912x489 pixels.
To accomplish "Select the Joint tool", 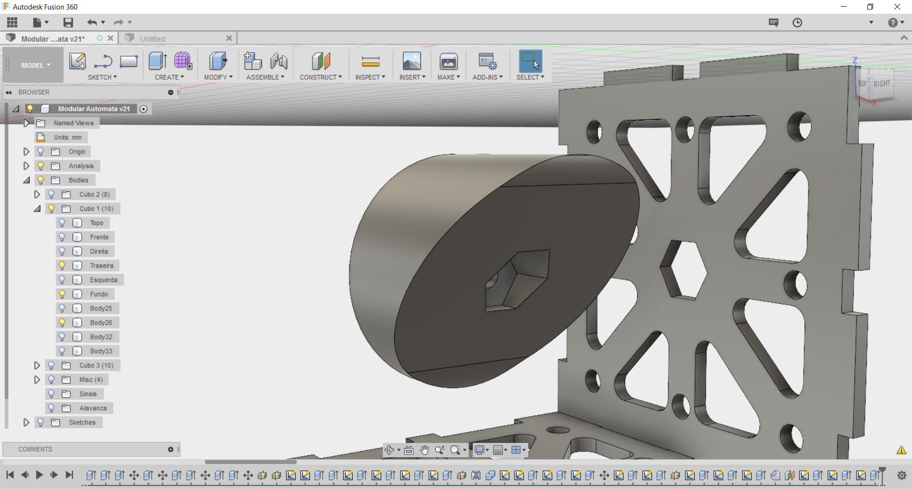I will click(x=279, y=61).
